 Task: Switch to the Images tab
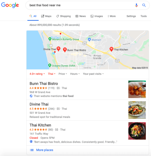[x=97, y=16]
